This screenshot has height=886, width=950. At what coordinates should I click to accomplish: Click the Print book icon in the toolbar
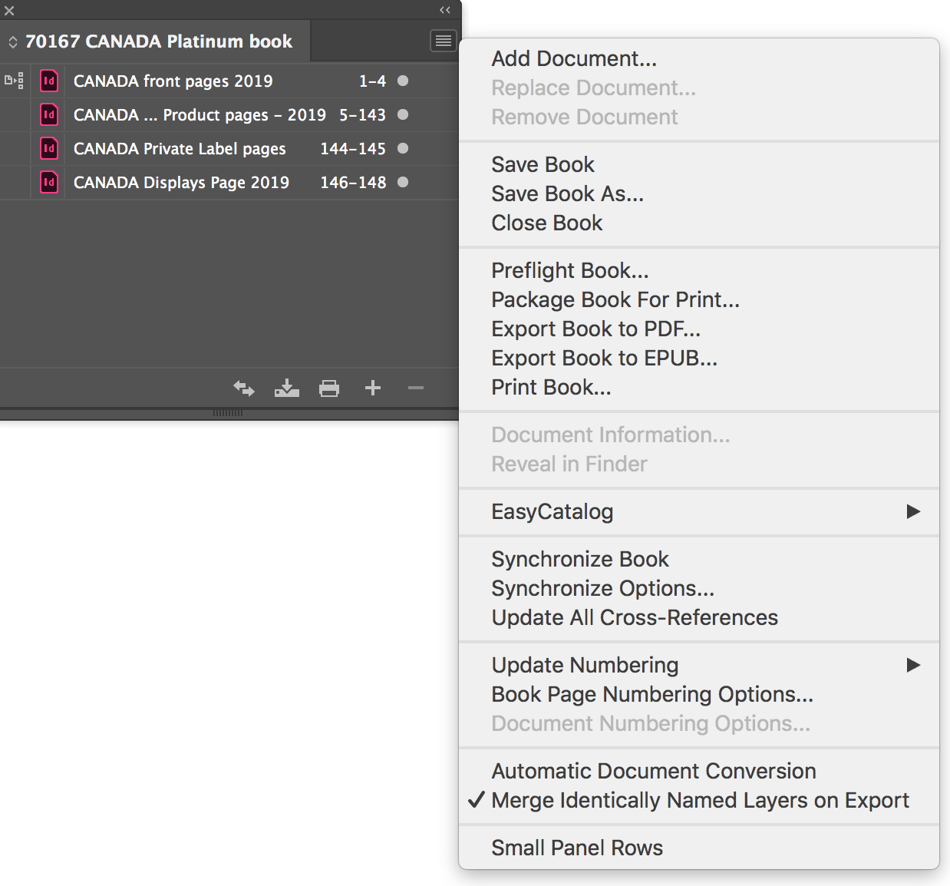(x=329, y=388)
